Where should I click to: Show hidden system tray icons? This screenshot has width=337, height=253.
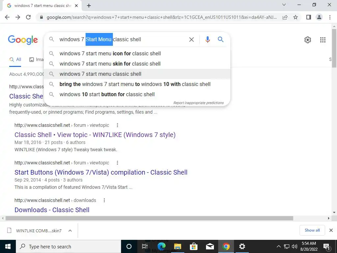278,246
